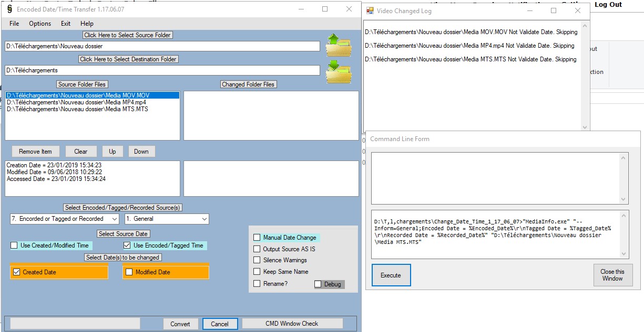The width and height of the screenshot is (644, 332).
Task: Tick Output Source AS IS
Action: coord(257,249)
